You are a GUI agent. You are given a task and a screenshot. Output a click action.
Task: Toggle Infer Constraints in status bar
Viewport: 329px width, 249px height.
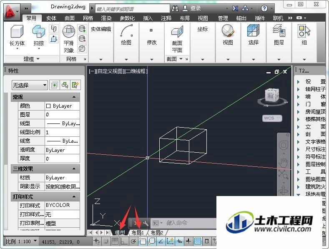pos(97,241)
